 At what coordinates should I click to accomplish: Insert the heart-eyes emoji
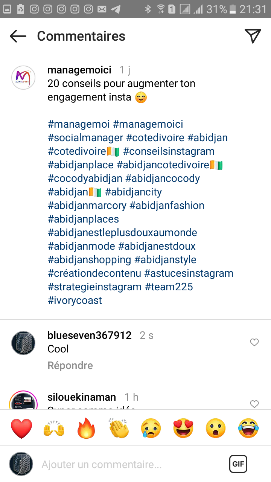183,429
